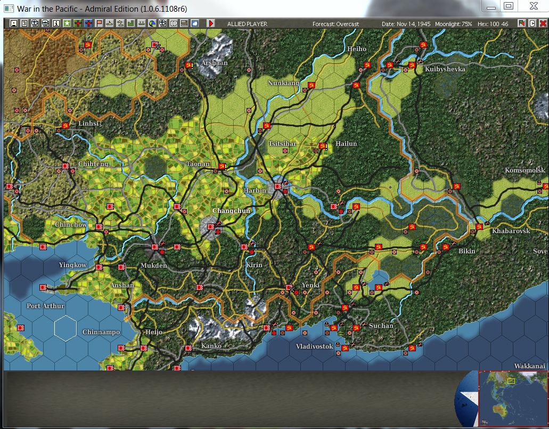Click the 'Wakkanai' map label
This screenshot has width=549, height=429.
pyautogui.click(x=530, y=366)
